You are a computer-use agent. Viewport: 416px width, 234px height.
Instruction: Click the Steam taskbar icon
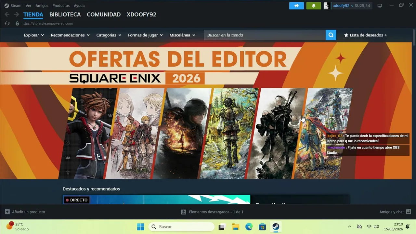point(276,227)
